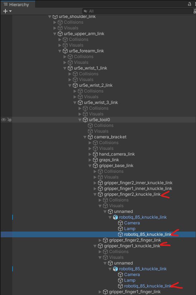This screenshot has width=196, height=295.
Task: Click the gripper_finger2_finger_link cube icon
Action: 105,240
